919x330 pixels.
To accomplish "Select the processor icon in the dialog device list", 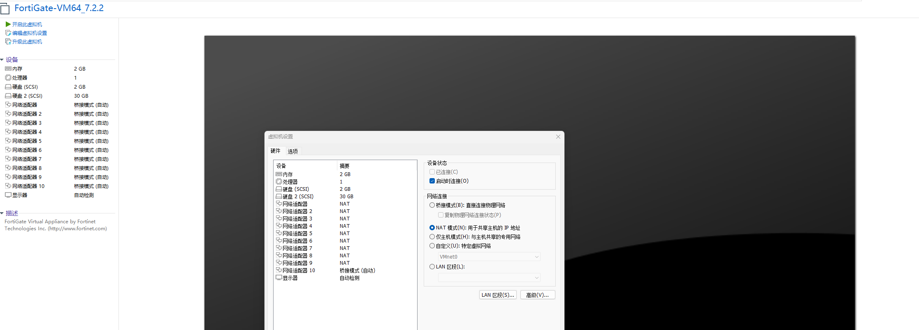I will coord(279,181).
